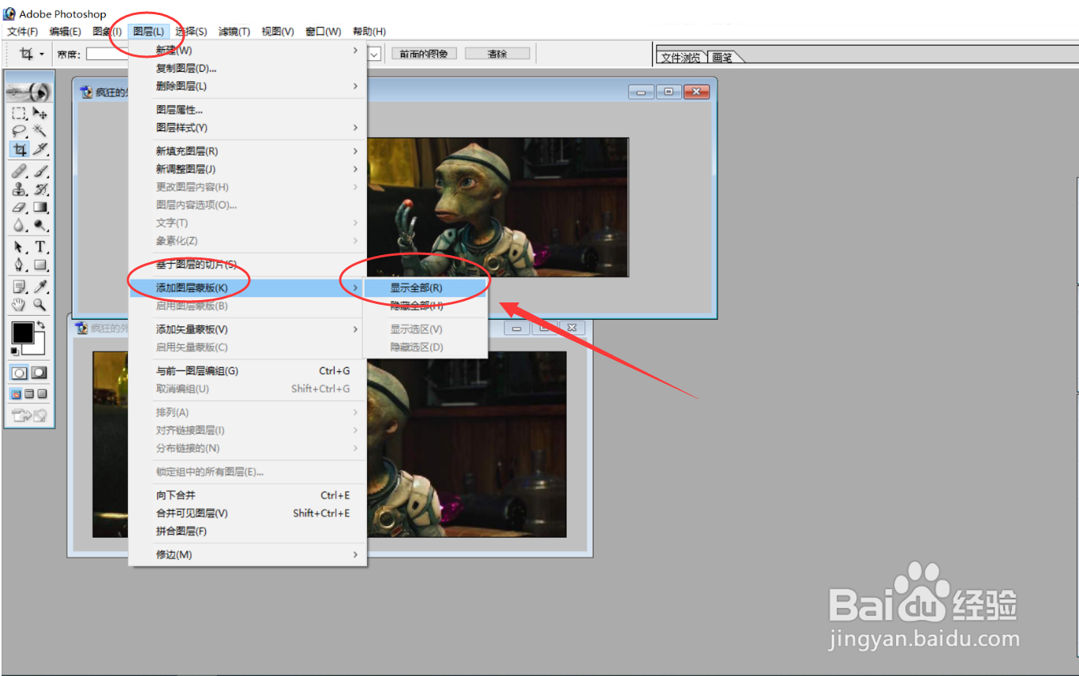1079x676 pixels.
Task: Select the Path Selection arrow tool
Action: tap(20, 247)
